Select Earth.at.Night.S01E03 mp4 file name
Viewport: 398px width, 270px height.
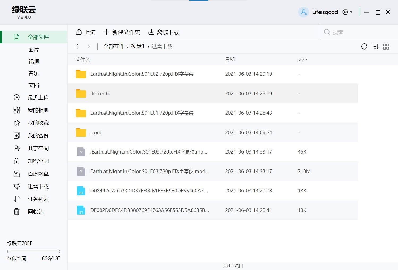(x=149, y=171)
